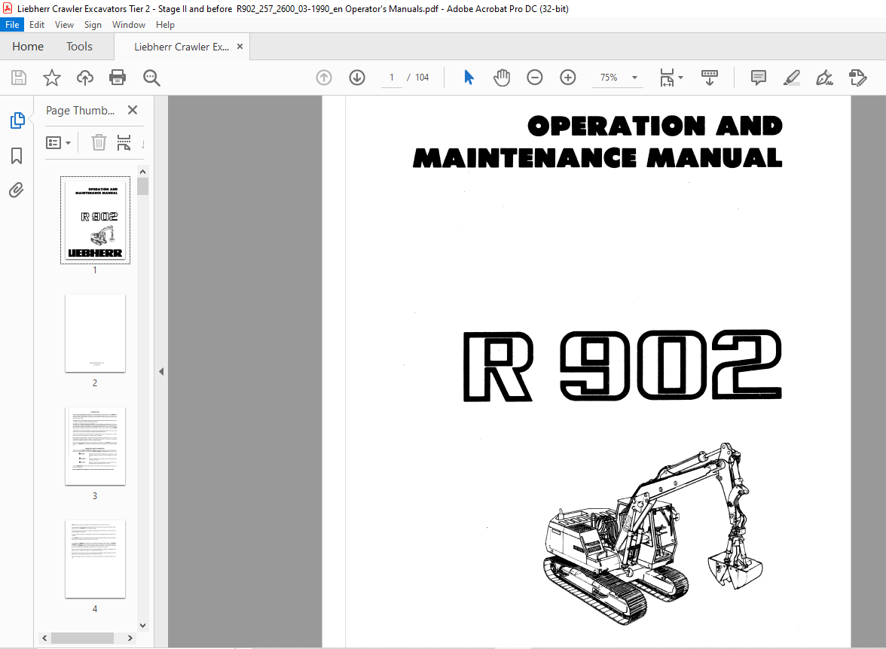Click thumbnail panel scroll down arrow
The height and width of the screenshot is (649, 886).
click(x=143, y=625)
